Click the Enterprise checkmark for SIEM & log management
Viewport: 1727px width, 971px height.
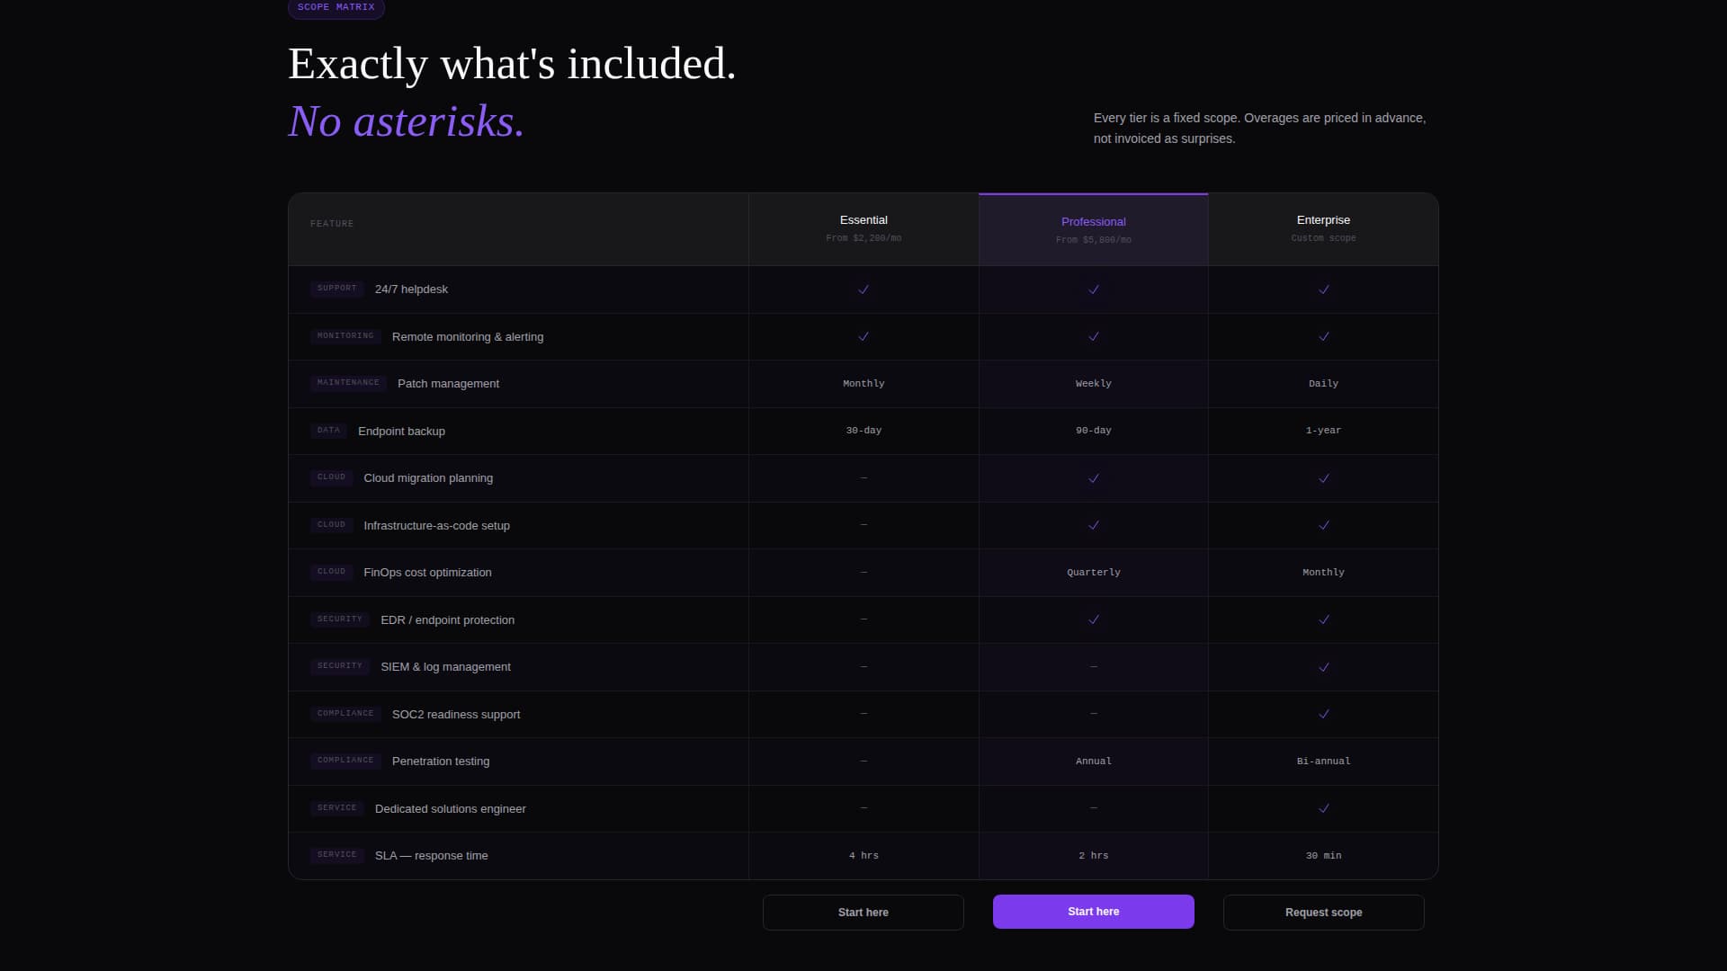click(x=1322, y=667)
